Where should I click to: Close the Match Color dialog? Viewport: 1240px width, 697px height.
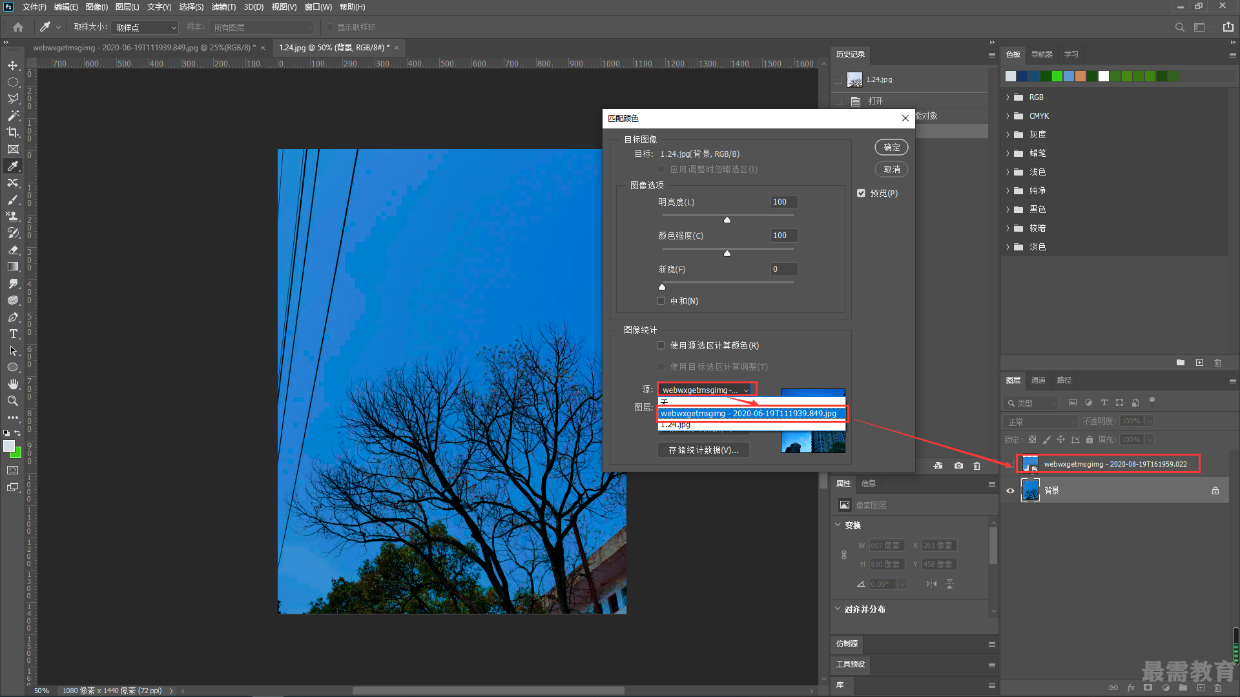905,118
